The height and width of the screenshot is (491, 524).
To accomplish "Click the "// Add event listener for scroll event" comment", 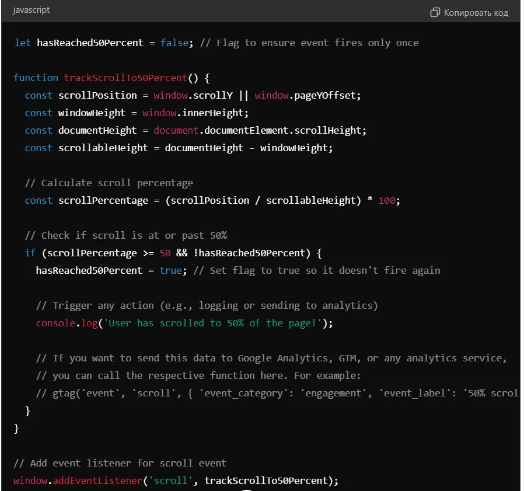I will 120,463.
